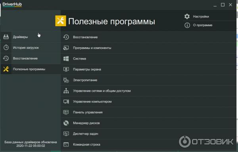Switch to sidebar Восстановление section

coord(31,58)
